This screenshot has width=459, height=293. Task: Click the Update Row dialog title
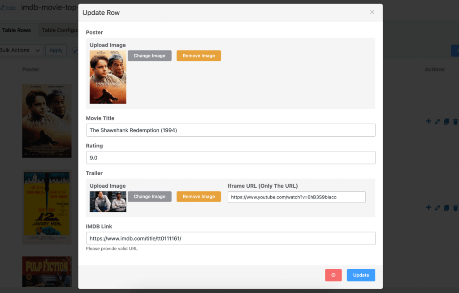coord(101,13)
